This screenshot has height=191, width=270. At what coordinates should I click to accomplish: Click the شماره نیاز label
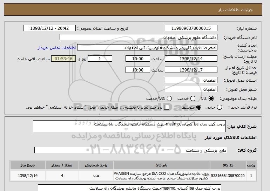[247, 29]
